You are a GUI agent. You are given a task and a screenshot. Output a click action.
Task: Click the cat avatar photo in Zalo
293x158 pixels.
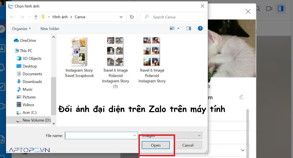coord(232,48)
